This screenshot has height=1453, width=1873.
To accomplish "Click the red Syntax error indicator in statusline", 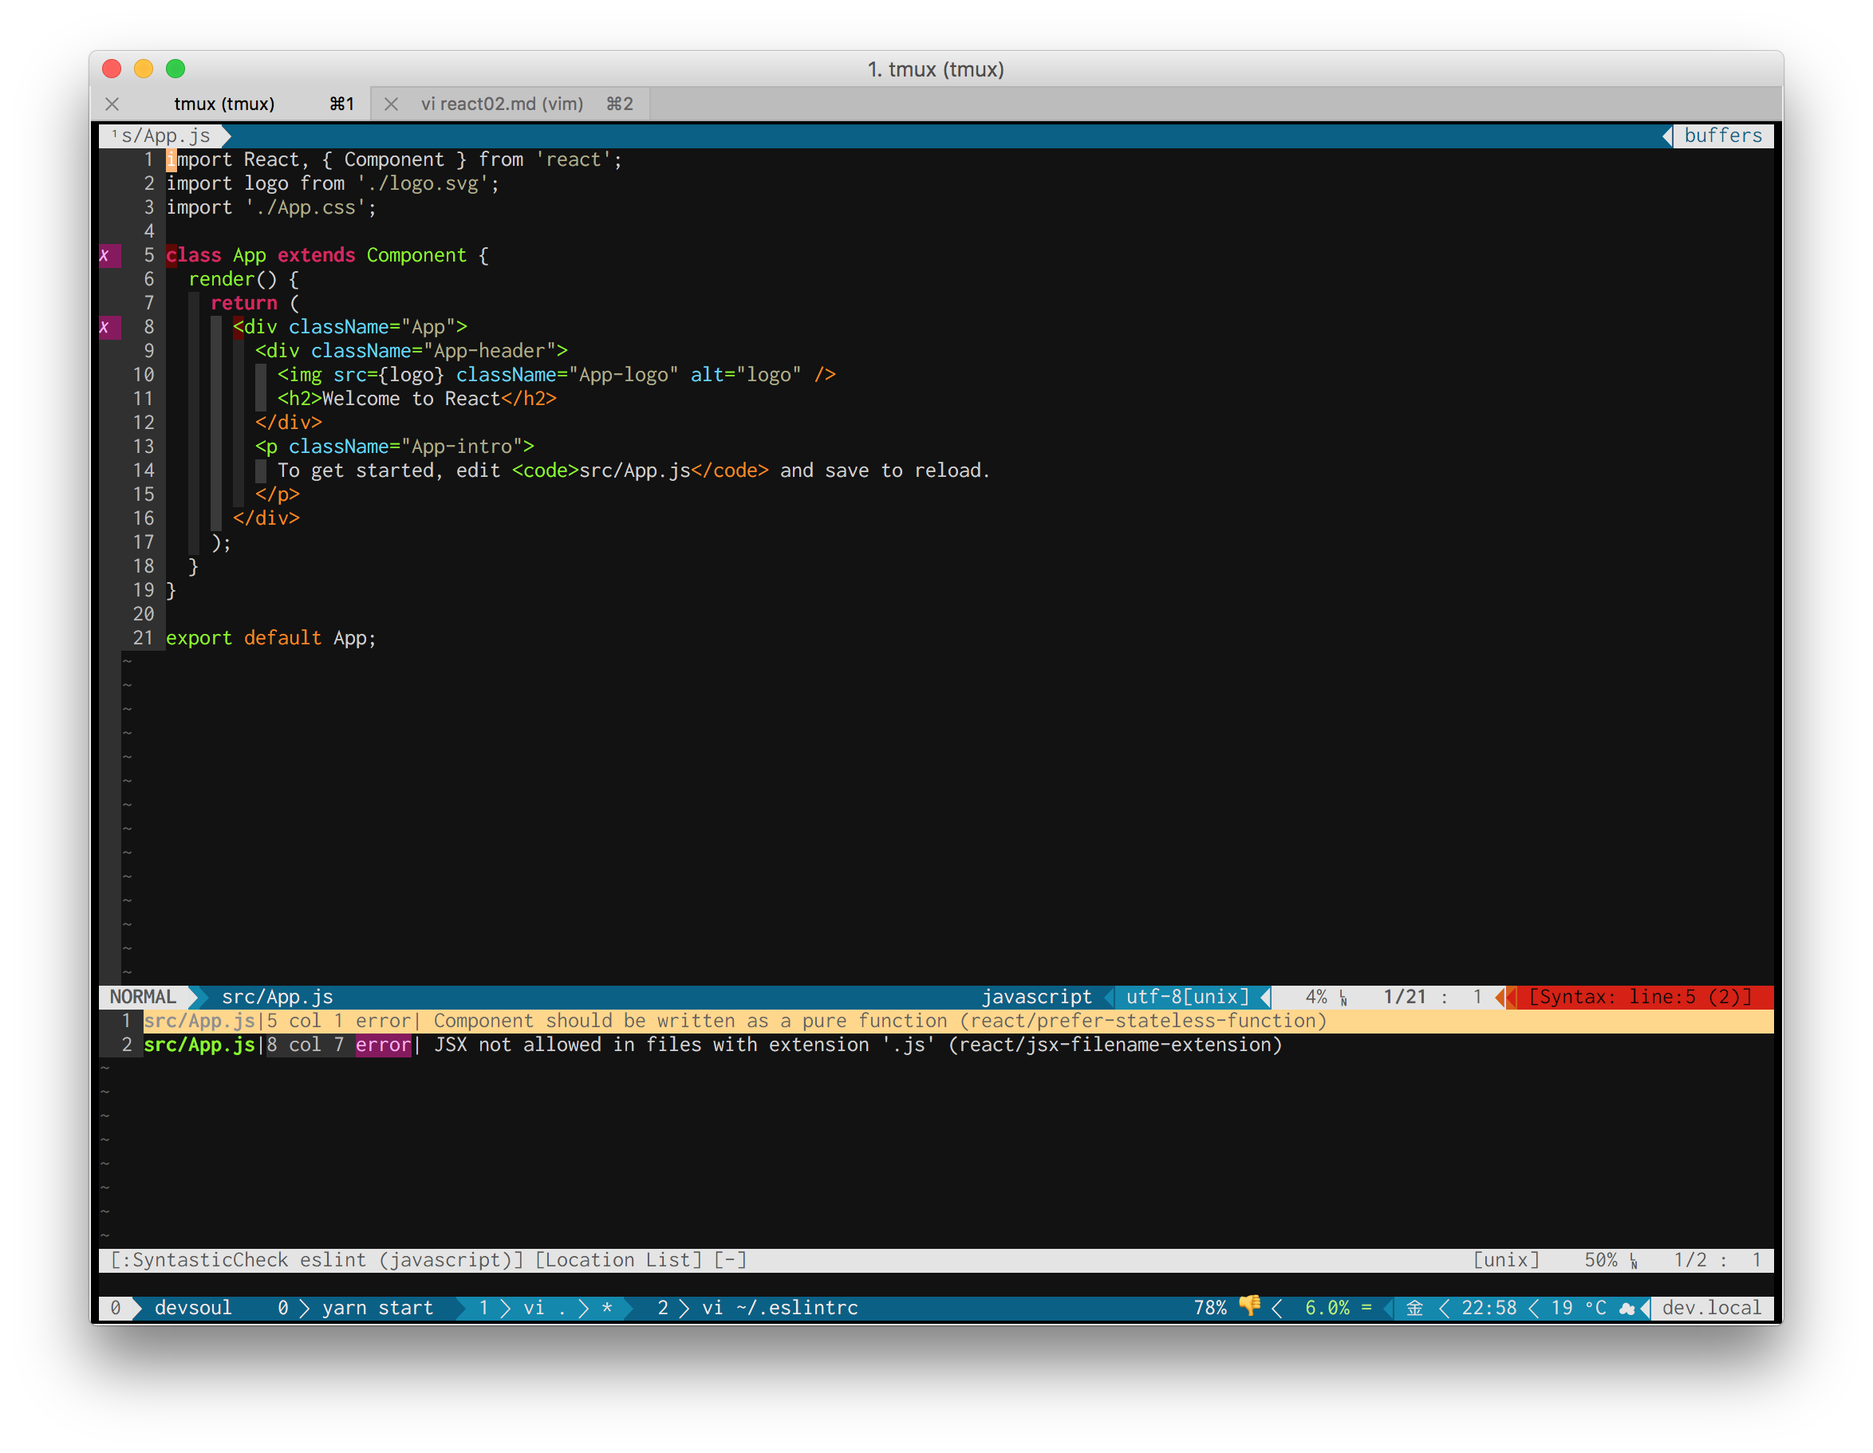I will (1638, 997).
